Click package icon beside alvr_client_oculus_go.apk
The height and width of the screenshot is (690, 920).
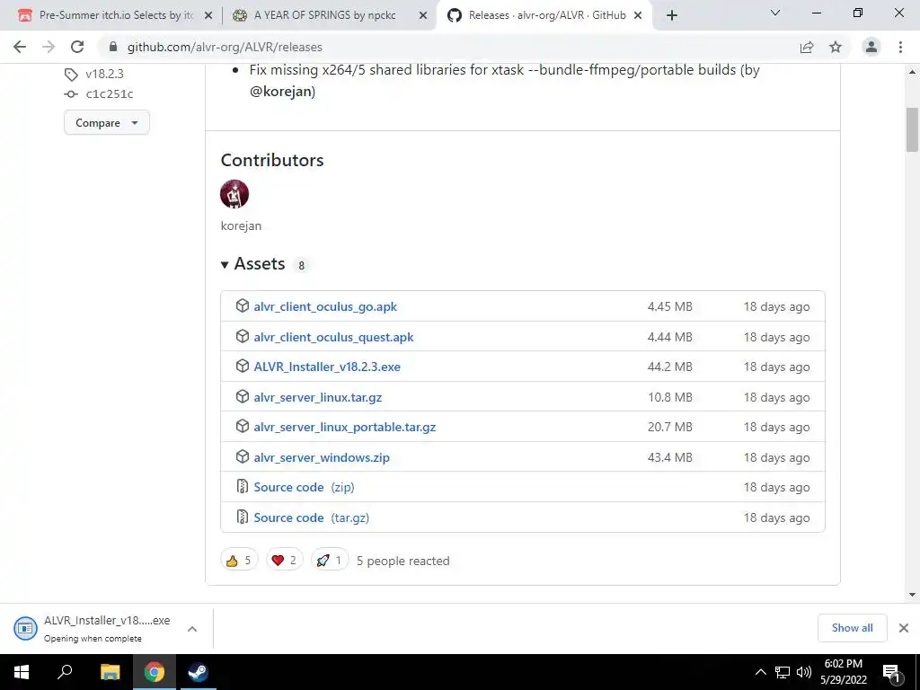(x=243, y=305)
